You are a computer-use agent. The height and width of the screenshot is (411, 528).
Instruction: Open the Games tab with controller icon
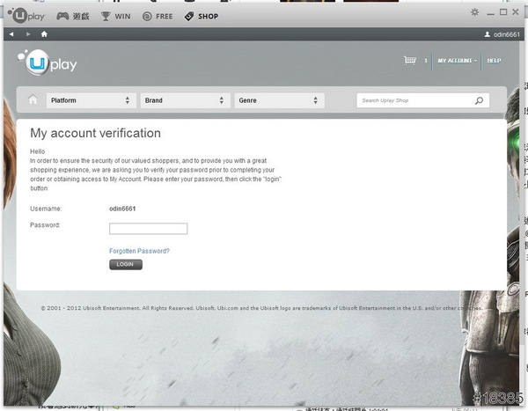[x=72, y=16]
